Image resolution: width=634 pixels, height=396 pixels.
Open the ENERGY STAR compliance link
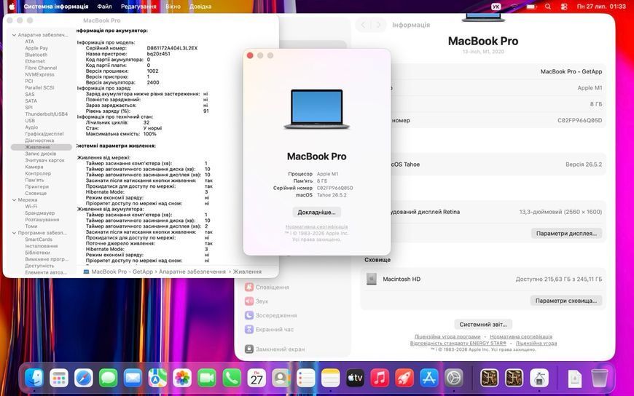tap(458, 343)
